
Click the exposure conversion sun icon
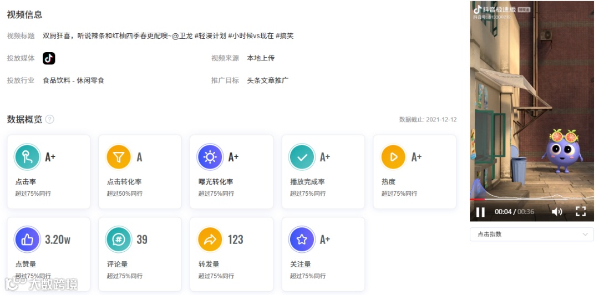pos(210,157)
